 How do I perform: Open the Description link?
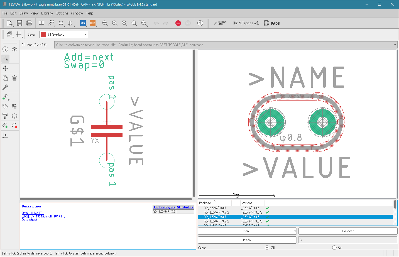pos(31,206)
